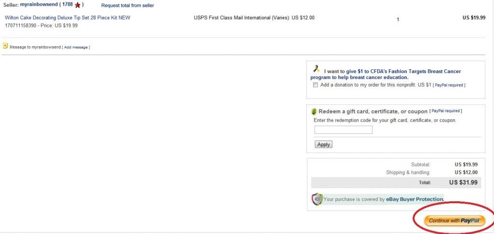Click PayPal required link beside Redeem heading
The image size is (494, 234).
coord(446,111)
